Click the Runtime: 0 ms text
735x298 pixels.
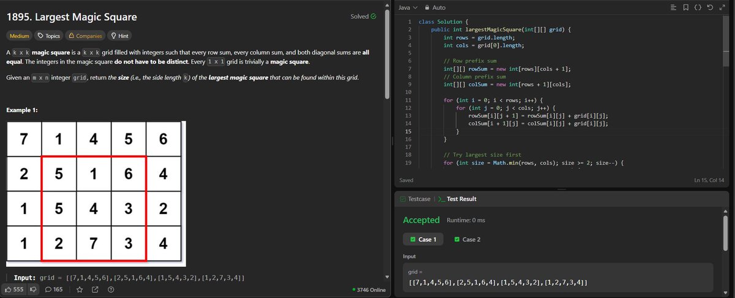pyautogui.click(x=466, y=220)
